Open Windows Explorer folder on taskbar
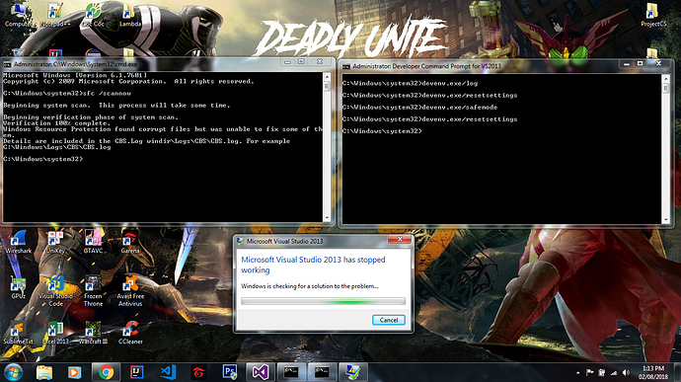Viewport: 681px width, 382px height. (43, 372)
